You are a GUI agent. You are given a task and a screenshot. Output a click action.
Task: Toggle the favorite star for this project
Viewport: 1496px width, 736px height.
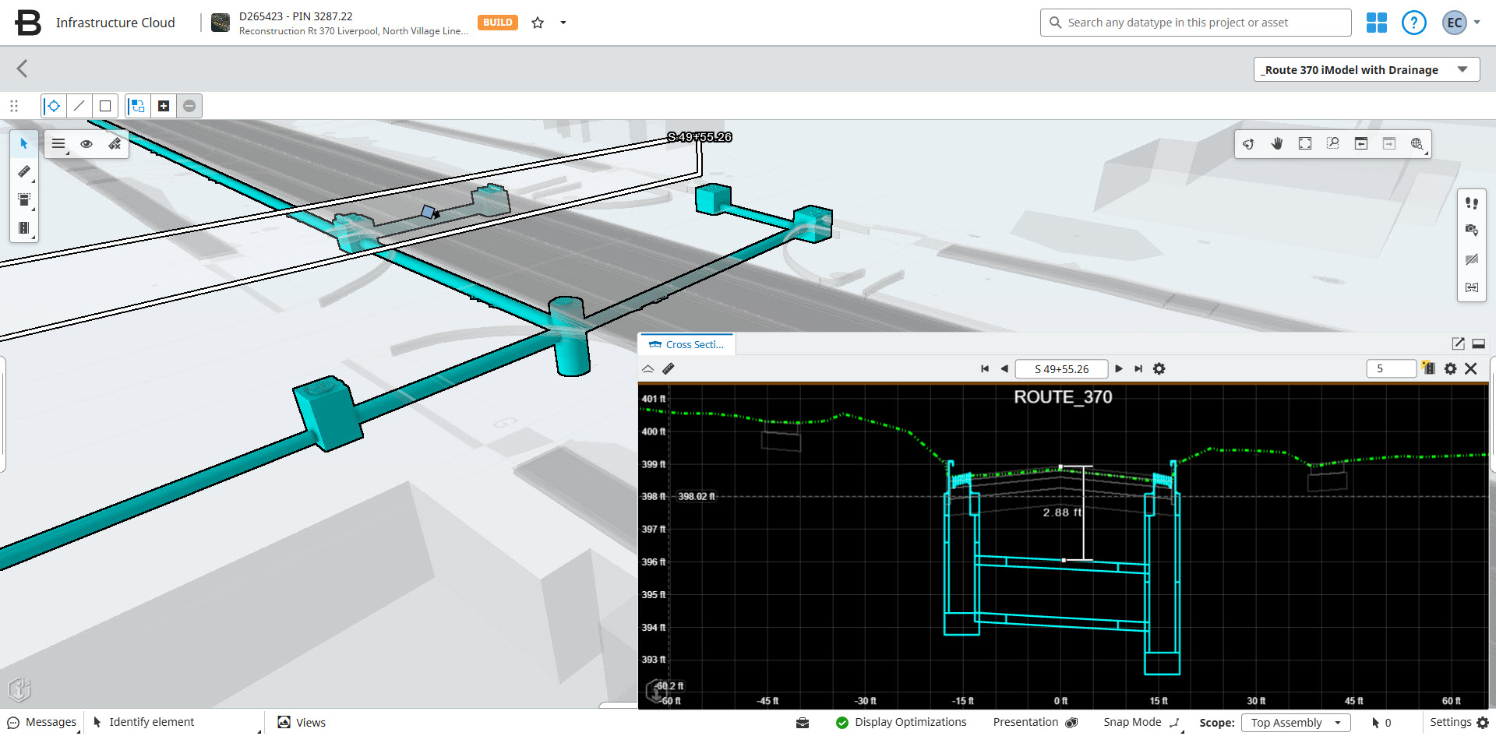(x=538, y=23)
